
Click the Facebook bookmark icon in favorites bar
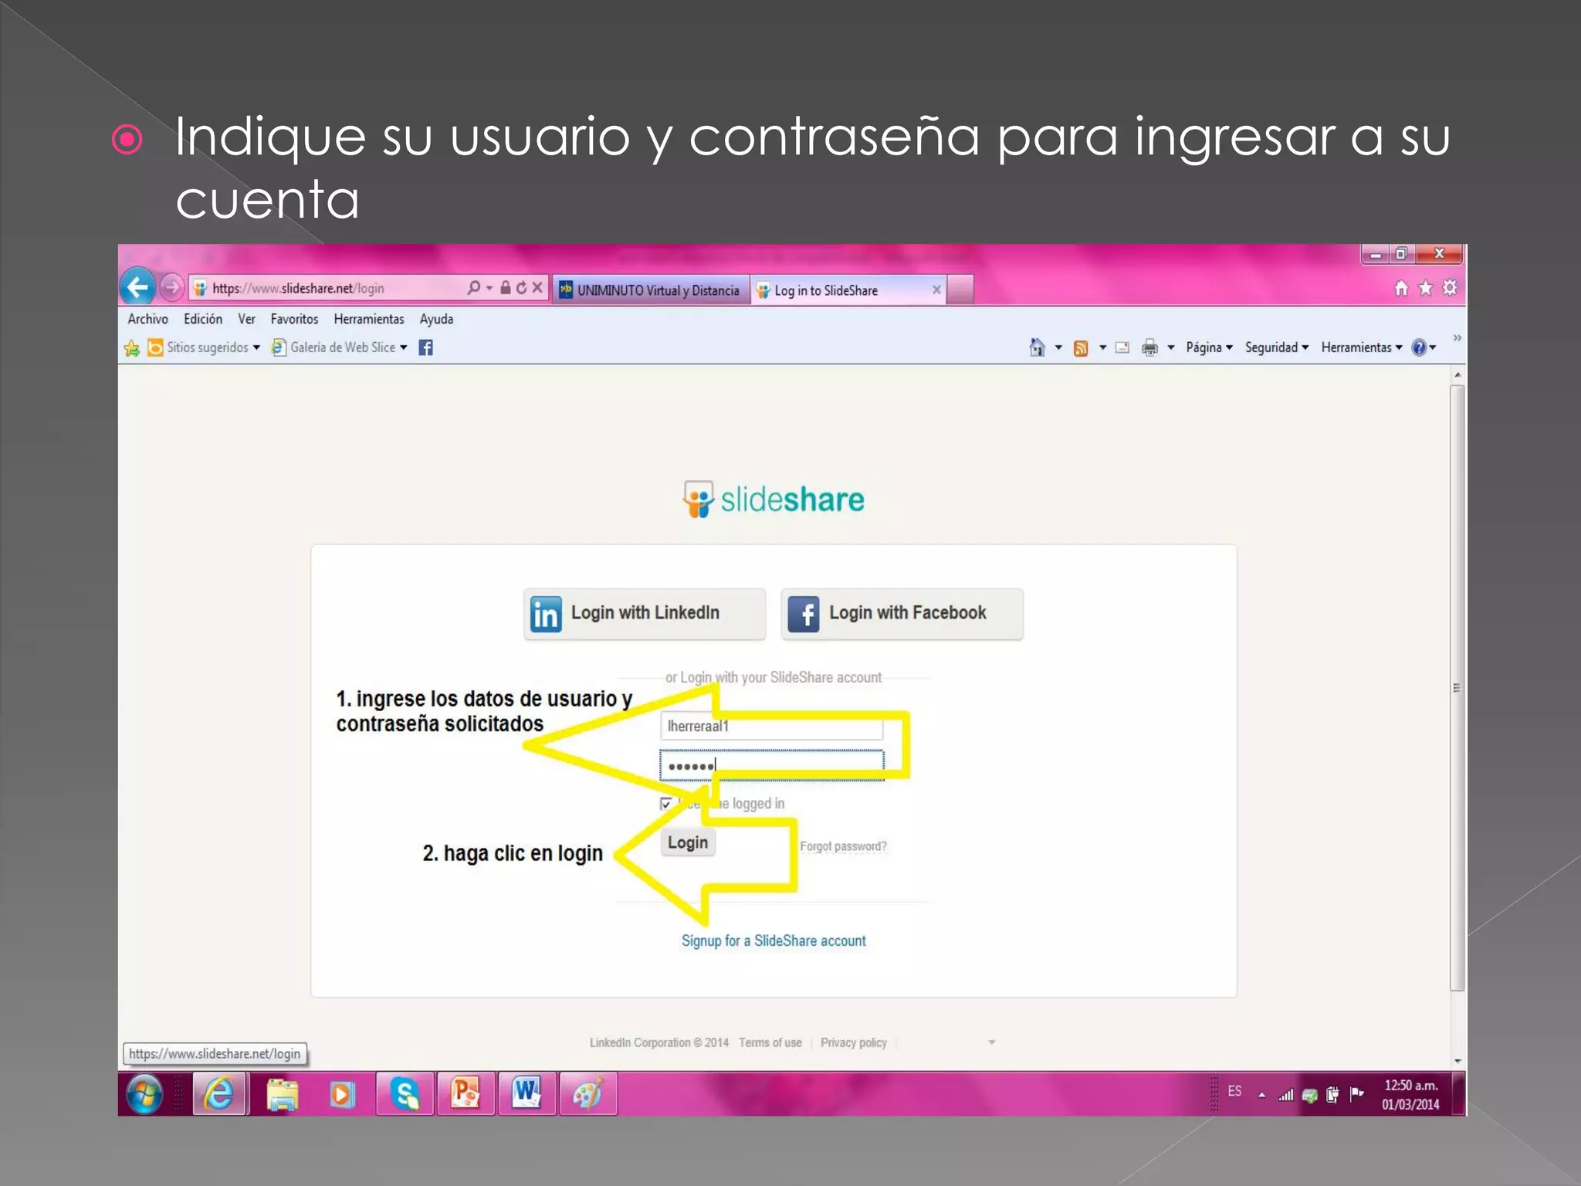point(425,347)
